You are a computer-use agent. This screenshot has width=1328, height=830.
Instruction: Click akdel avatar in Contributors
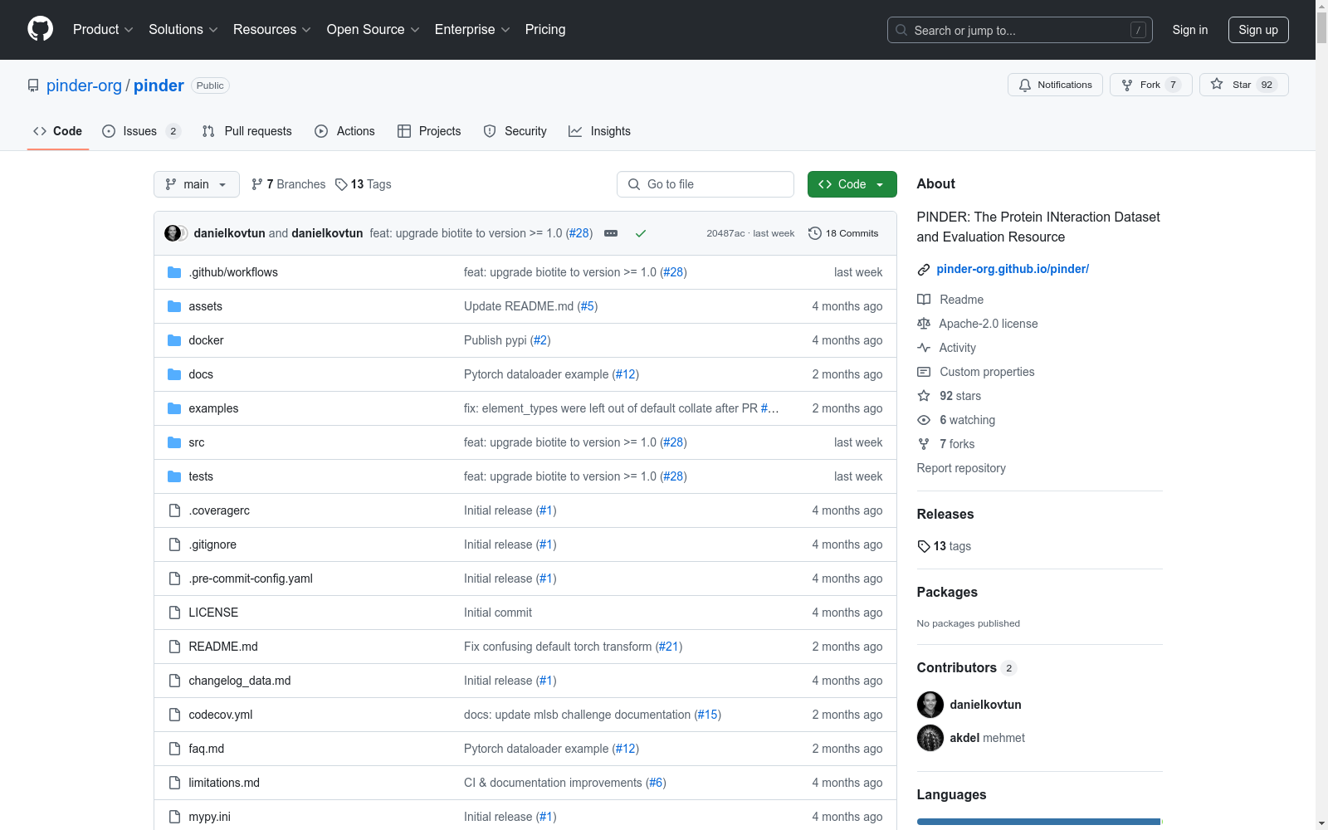[x=930, y=738]
